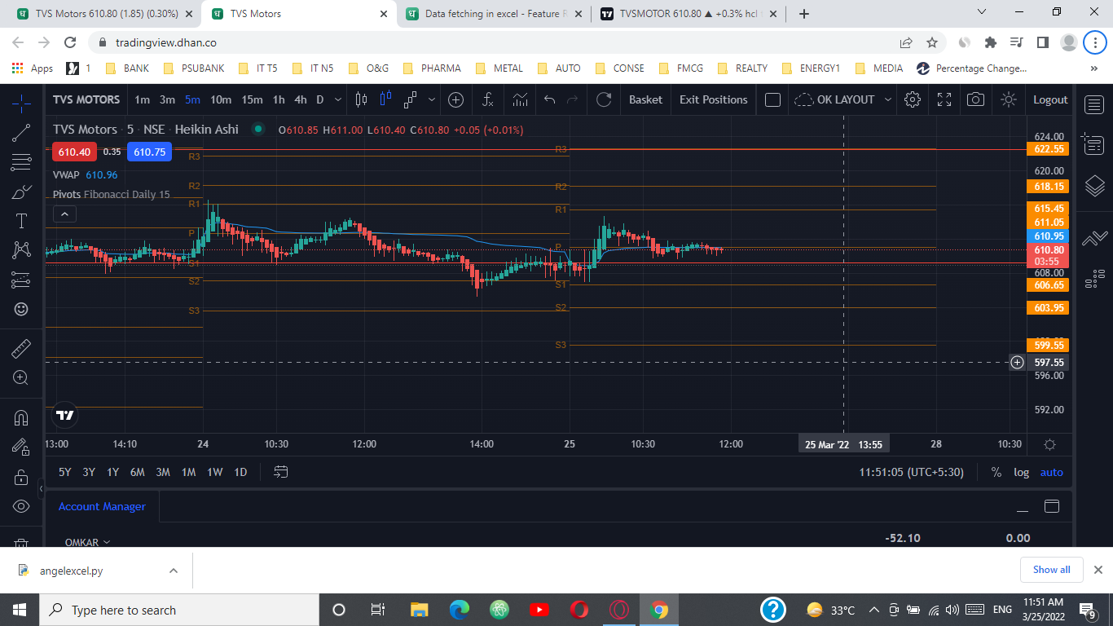Viewport: 1113px width, 626px height.
Task: Open the go to date icon
Action: click(x=281, y=472)
